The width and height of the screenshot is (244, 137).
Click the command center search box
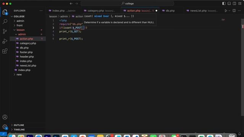point(127,3)
